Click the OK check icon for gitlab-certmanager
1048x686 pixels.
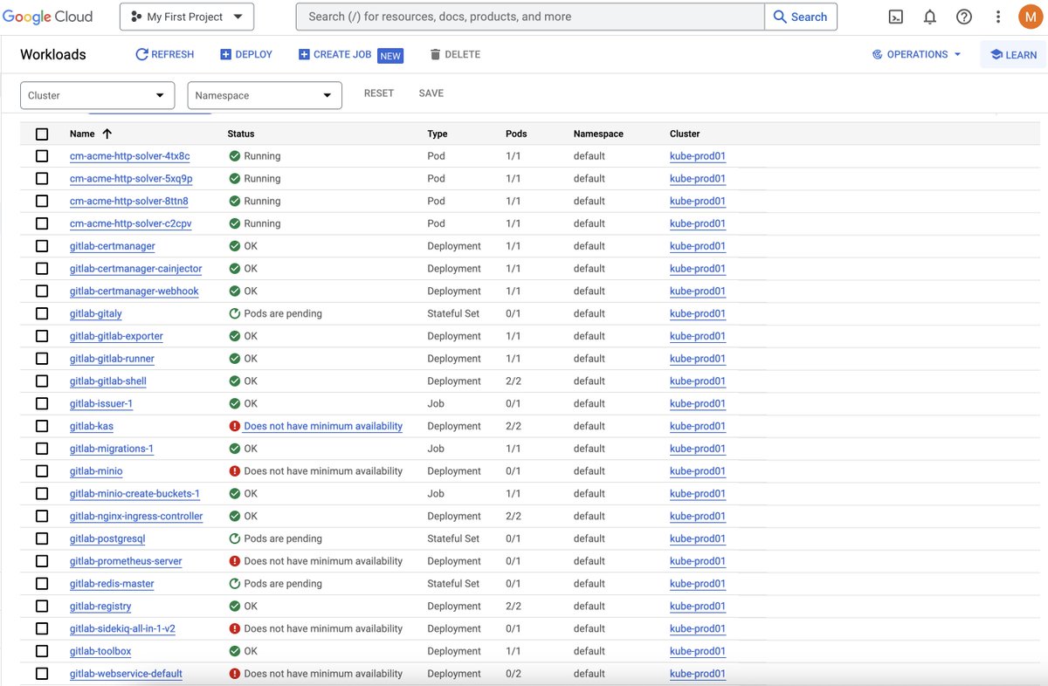tap(234, 246)
